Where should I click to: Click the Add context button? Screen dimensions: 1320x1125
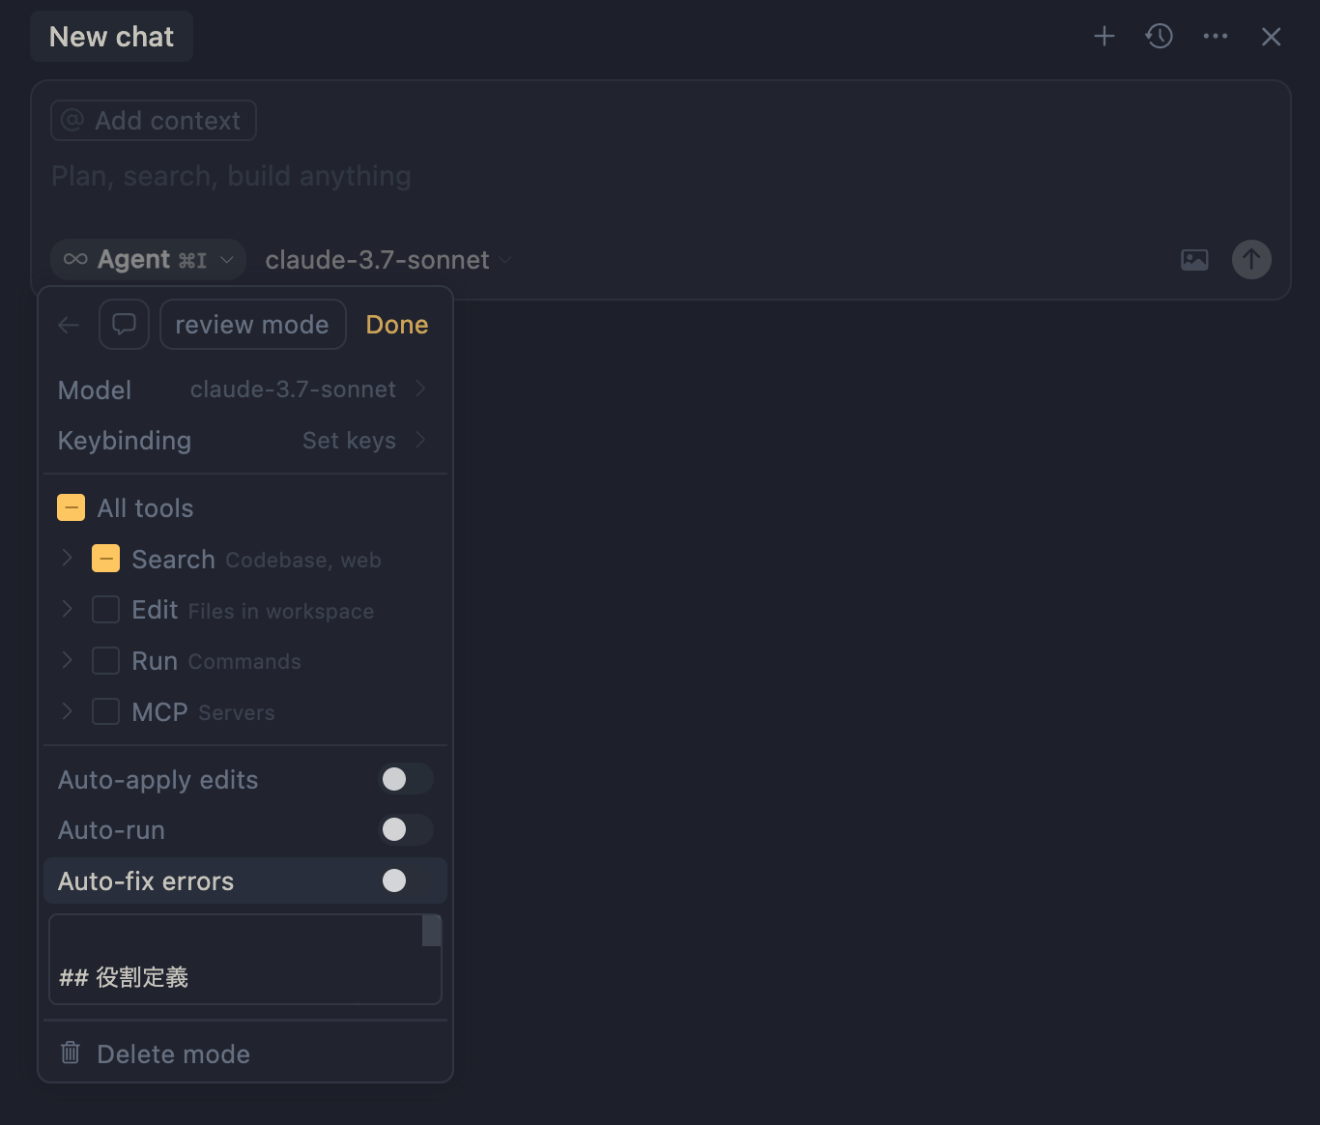coord(152,120)
